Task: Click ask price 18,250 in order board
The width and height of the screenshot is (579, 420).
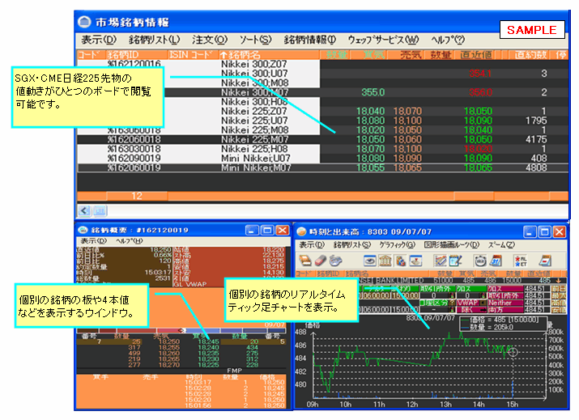Action: click(169, 342)
